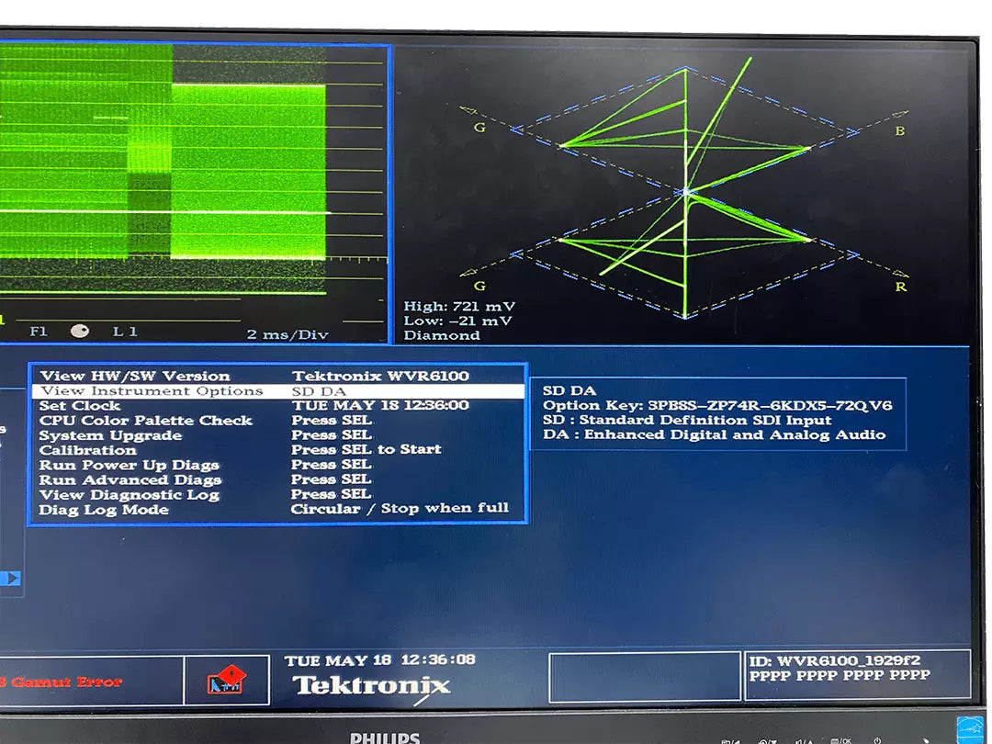The width and height of the screenshot is (992, 744).
Task: Select System Upgrade in the menu
Action: point(110,434)
